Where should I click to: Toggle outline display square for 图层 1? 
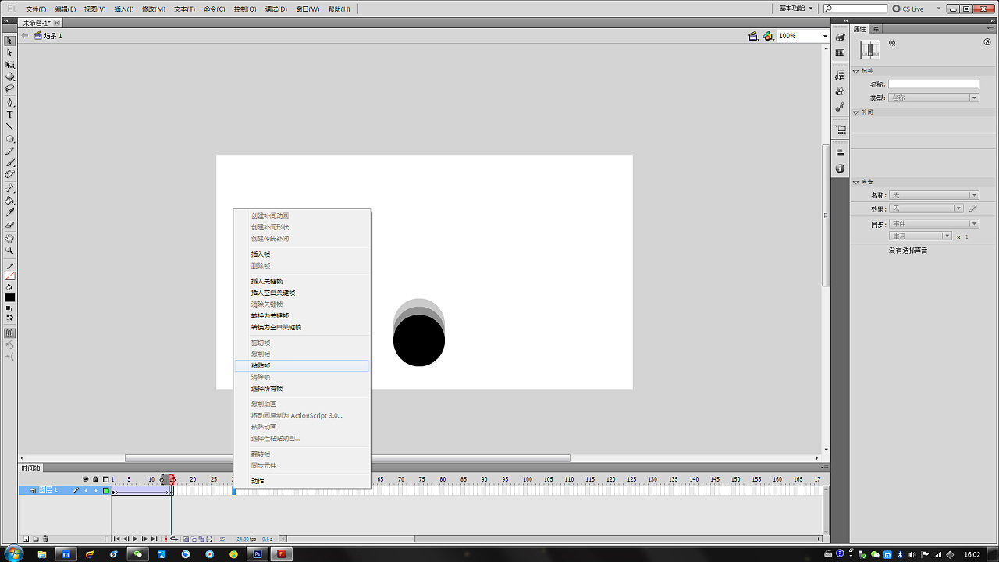[x=106, y=491]
